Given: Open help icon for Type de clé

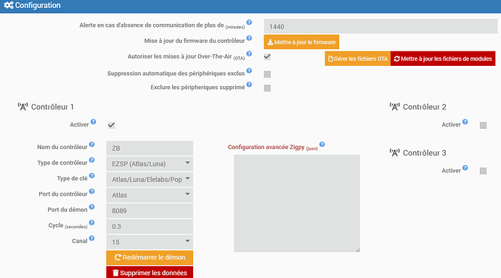Looking at the screenshot, I should click(x=91, y=175).
